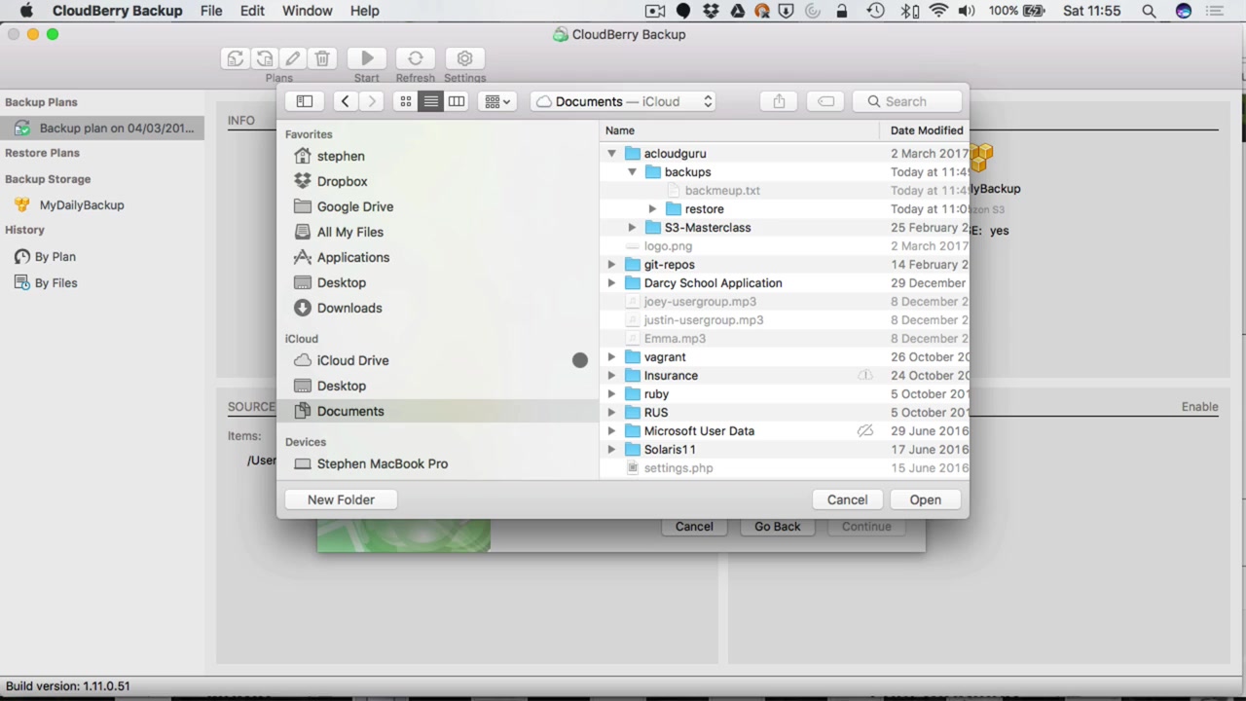
Task: Open History By Plan in CloudBerry
Action: (x=55, y=257)
